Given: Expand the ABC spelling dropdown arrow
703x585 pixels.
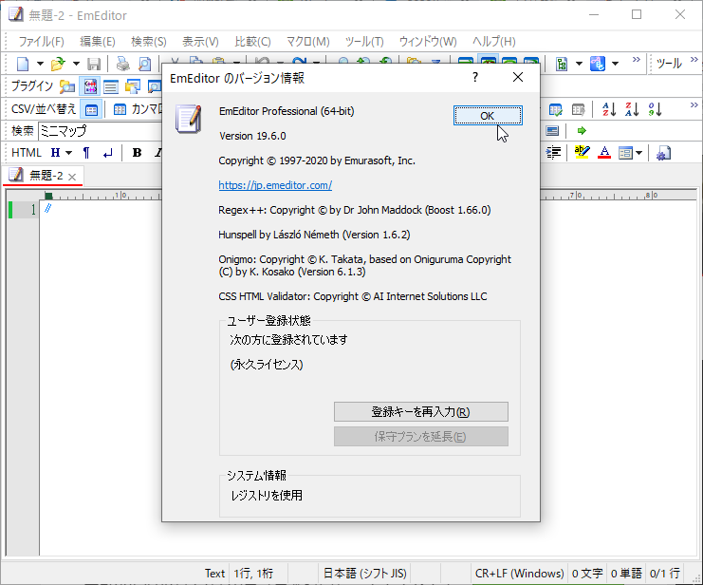Looking at the screenshot, I should pyautogui.click(x=615, y=64).
